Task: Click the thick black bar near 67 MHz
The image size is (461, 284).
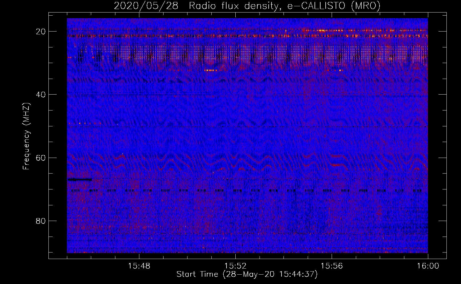Action: point(79,179)
